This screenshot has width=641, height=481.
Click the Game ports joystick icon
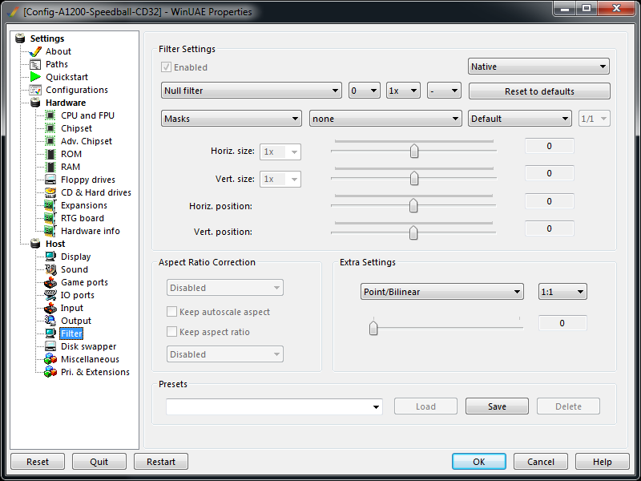50,282
